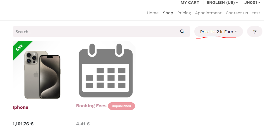Viewport: 264px width, 136px height.
Task: Go to the Home menu item
Action: [153, 13]
